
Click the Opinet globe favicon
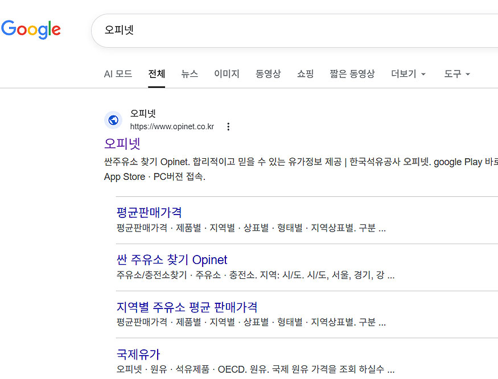tap(113, 120)
